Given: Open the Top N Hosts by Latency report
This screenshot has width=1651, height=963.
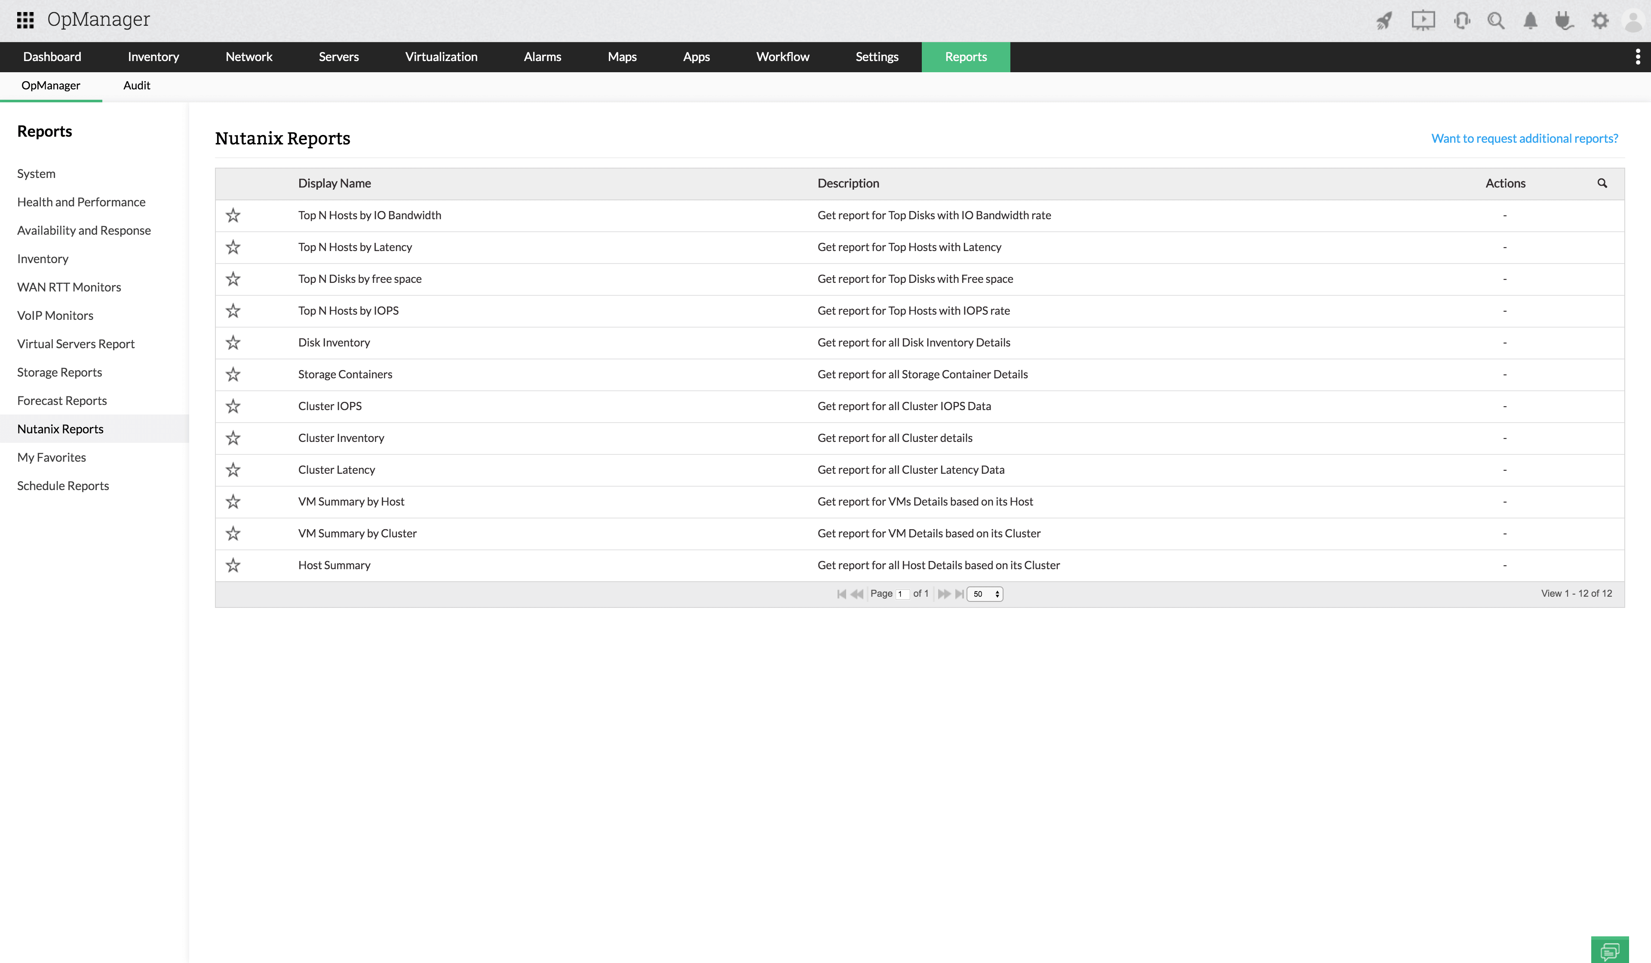Looking at the screenshot, I should coord(354,247).
